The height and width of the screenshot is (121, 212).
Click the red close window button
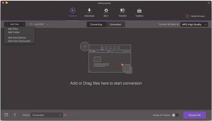click(x=3, y=3)
